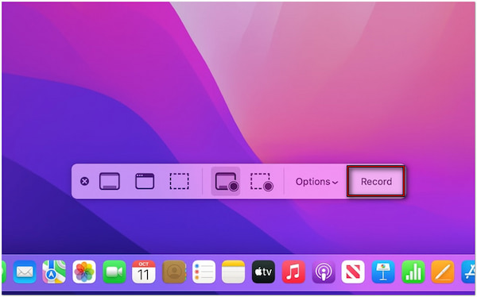Open Maps from the Dock
This screenshot has width=477, height=297.
(54, 272)
